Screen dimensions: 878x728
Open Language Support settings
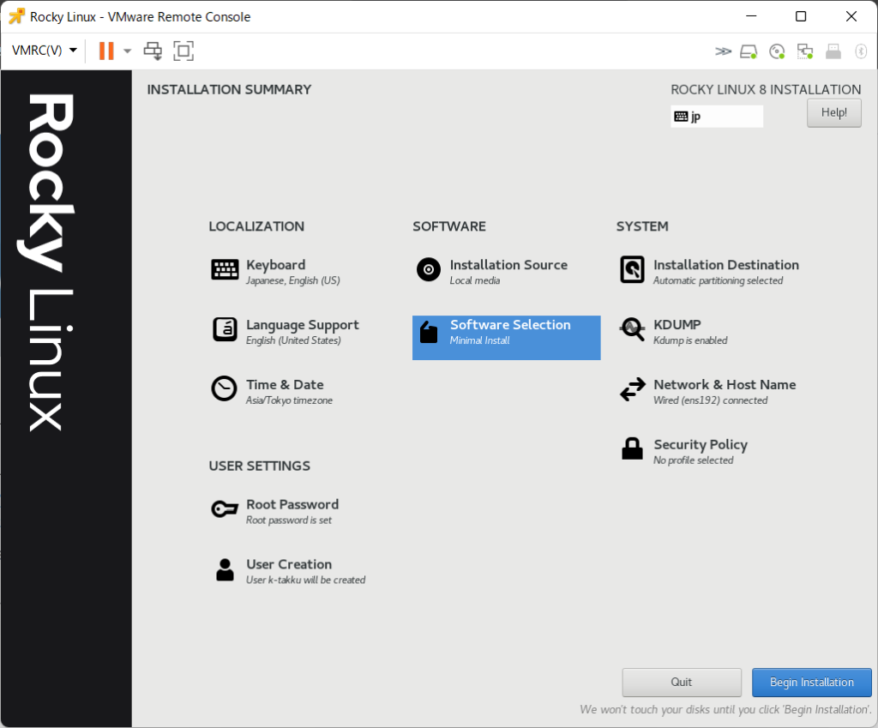tap(301, 331)
